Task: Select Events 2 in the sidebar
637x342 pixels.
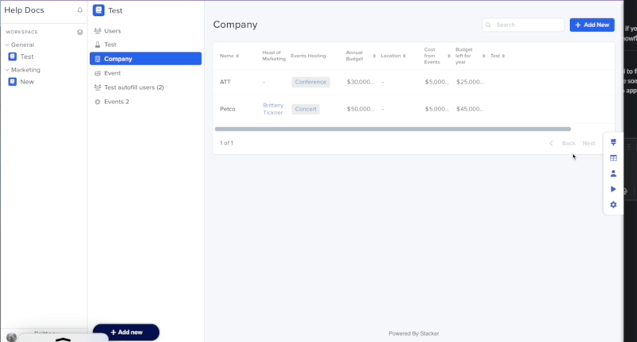Action: point(116,102)
